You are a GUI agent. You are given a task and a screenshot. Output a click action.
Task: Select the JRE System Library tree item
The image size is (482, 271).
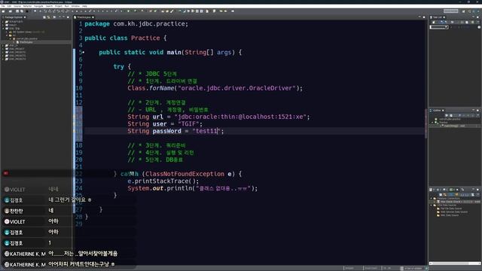tap(26, 32)
